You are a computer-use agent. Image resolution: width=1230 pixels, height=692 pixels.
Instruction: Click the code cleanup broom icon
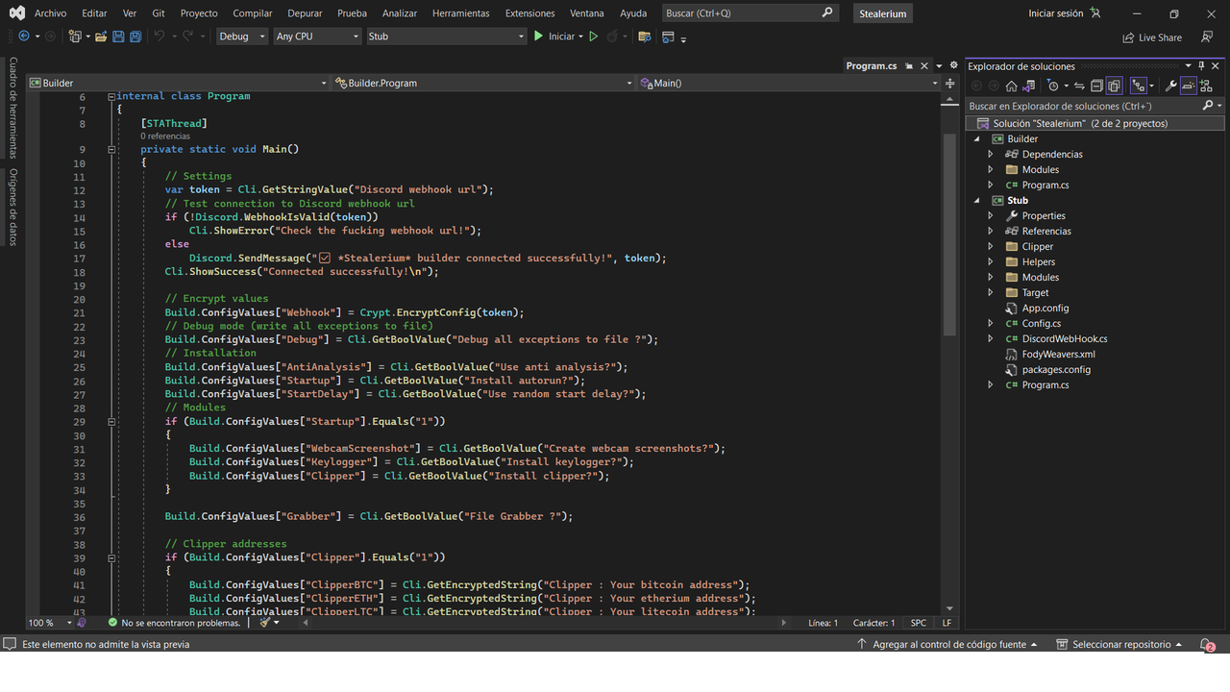(265, 623)
